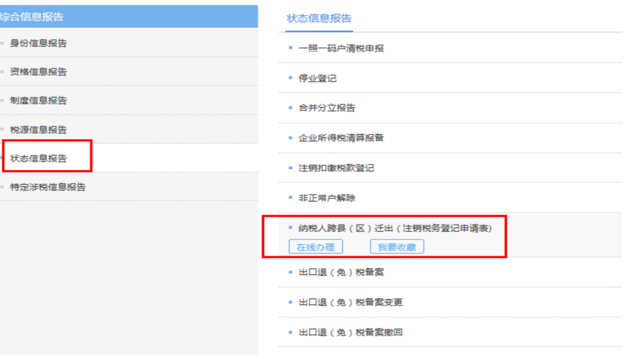Click 非正常户解除 in the list
This screenshot has height=359, width=634.
coord(327,198)
